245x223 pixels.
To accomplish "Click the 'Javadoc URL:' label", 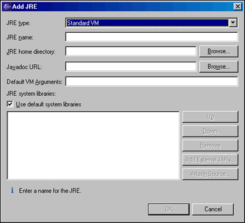I will pos(24,67).
